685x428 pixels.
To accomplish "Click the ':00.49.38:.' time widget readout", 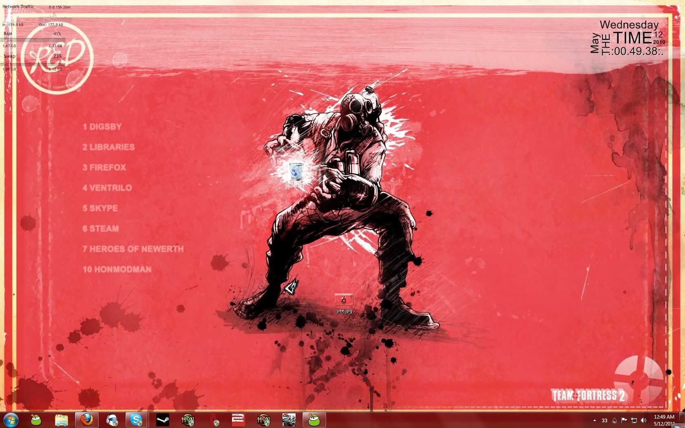I will click(x=636, y=51).
